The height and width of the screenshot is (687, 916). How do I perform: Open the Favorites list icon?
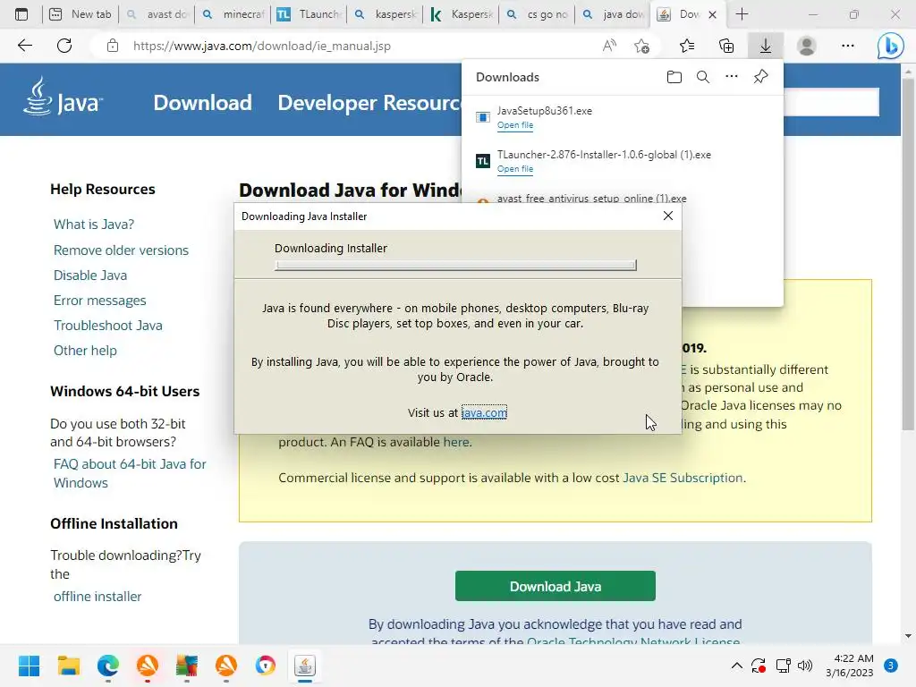point(687,46)
